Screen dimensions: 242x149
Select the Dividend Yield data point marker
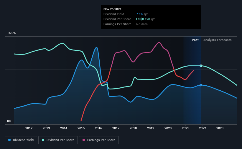click(201, 85)
